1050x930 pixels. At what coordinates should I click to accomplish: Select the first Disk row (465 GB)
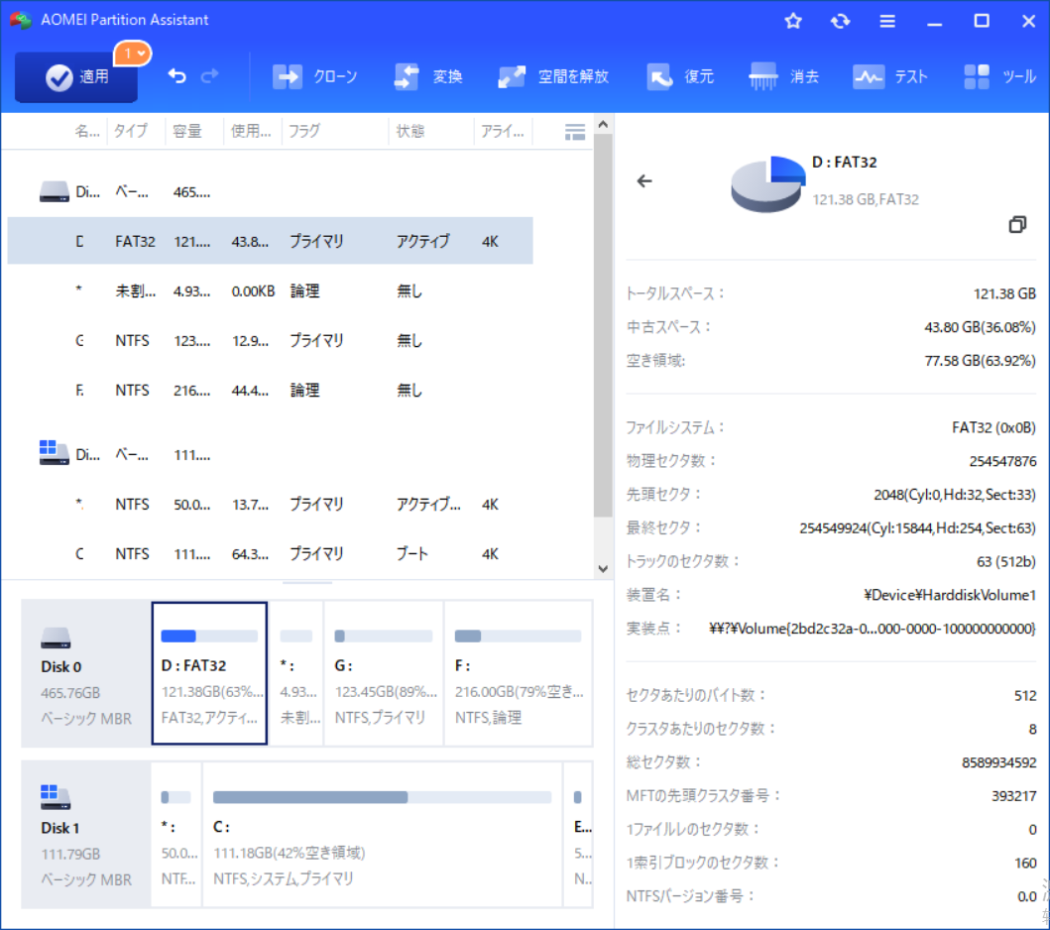[270, 192]
